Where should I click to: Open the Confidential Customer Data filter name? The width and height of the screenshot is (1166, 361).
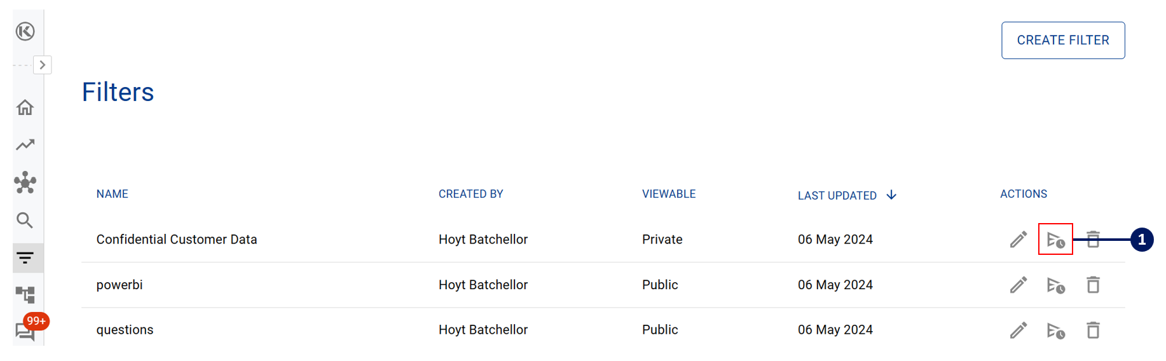tap(177, 240)
